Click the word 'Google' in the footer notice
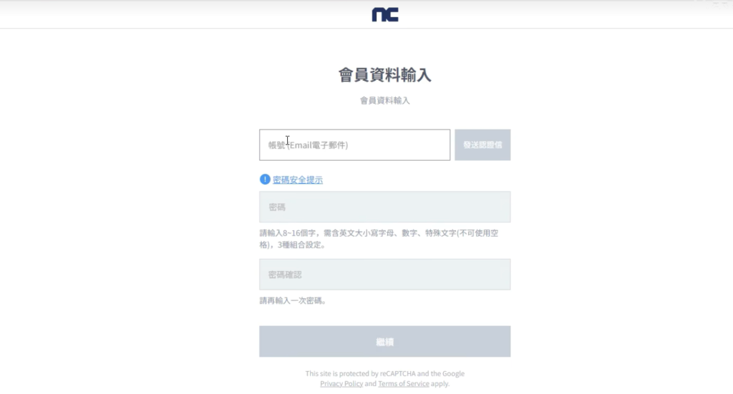Viewport: 733px width, 394px height. pyautogui.click(x=452, y=373)
